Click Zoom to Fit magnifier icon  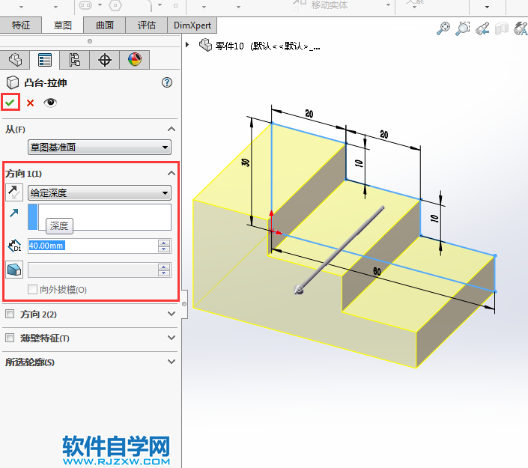(443, 28)
